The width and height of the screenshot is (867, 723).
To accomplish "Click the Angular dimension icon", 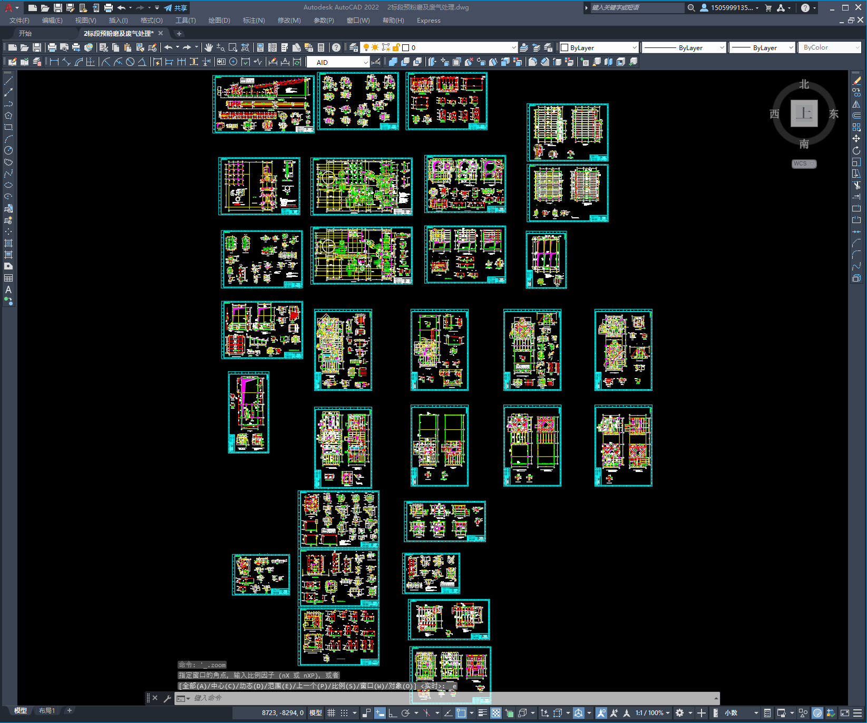I will click(142, 62).
